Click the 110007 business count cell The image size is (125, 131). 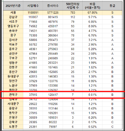tap(33, 17)
